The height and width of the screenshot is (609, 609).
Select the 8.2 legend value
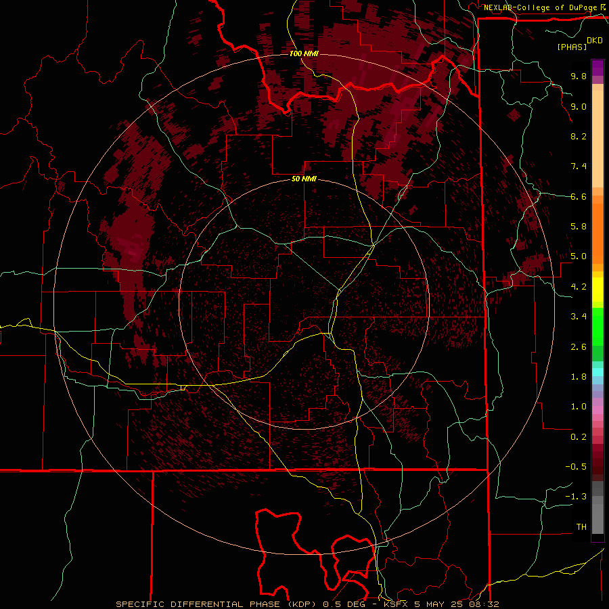(579, 136)
